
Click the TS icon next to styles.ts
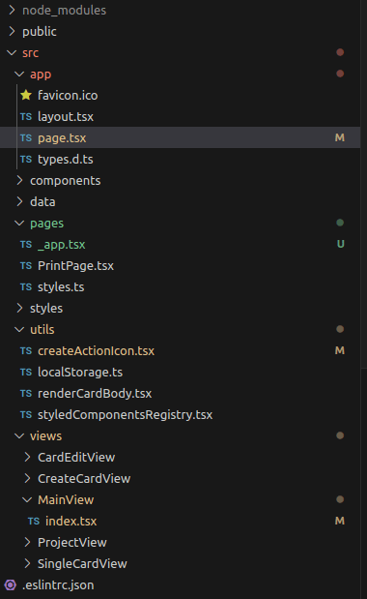26,286
